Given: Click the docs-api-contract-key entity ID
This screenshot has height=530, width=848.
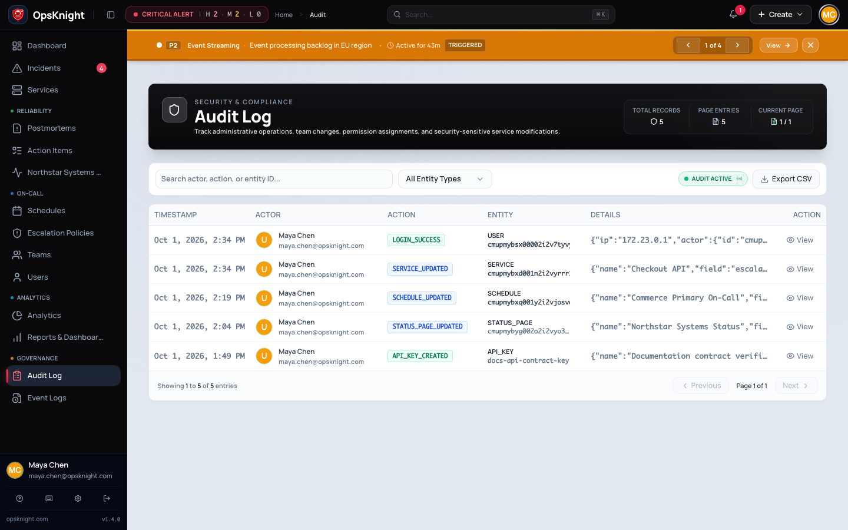Looking at the screenshot, I should (x=528, y=361).
